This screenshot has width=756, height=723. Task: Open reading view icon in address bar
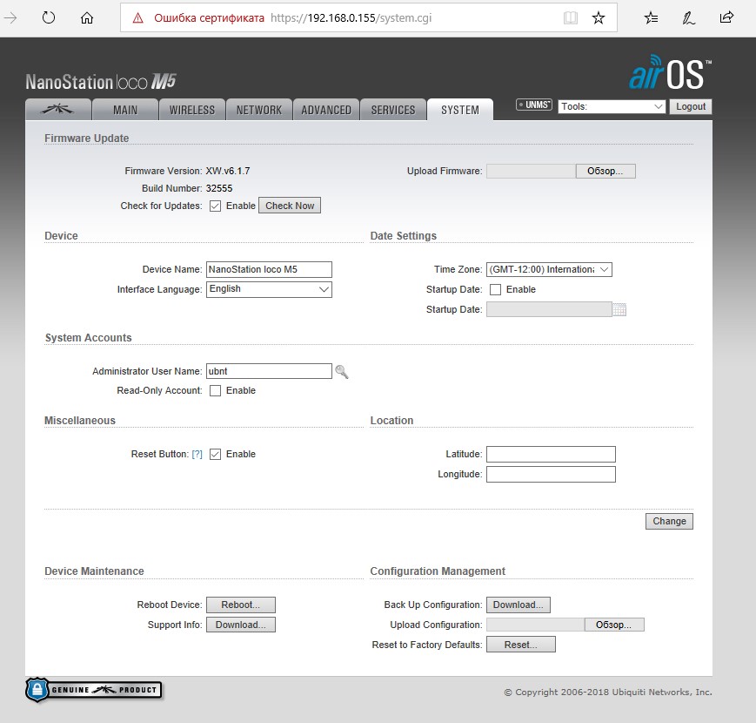pos(571,18)
